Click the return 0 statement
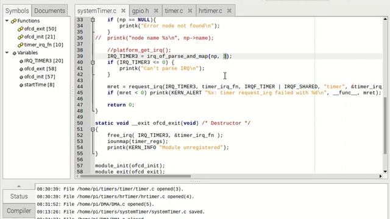 click(121, 105)
